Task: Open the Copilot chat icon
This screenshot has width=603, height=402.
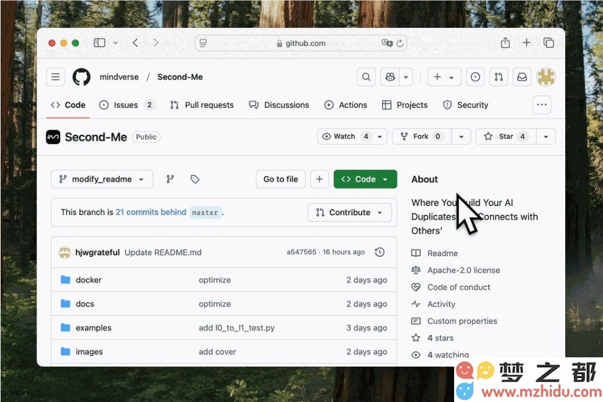Action: tap(390, 77)
